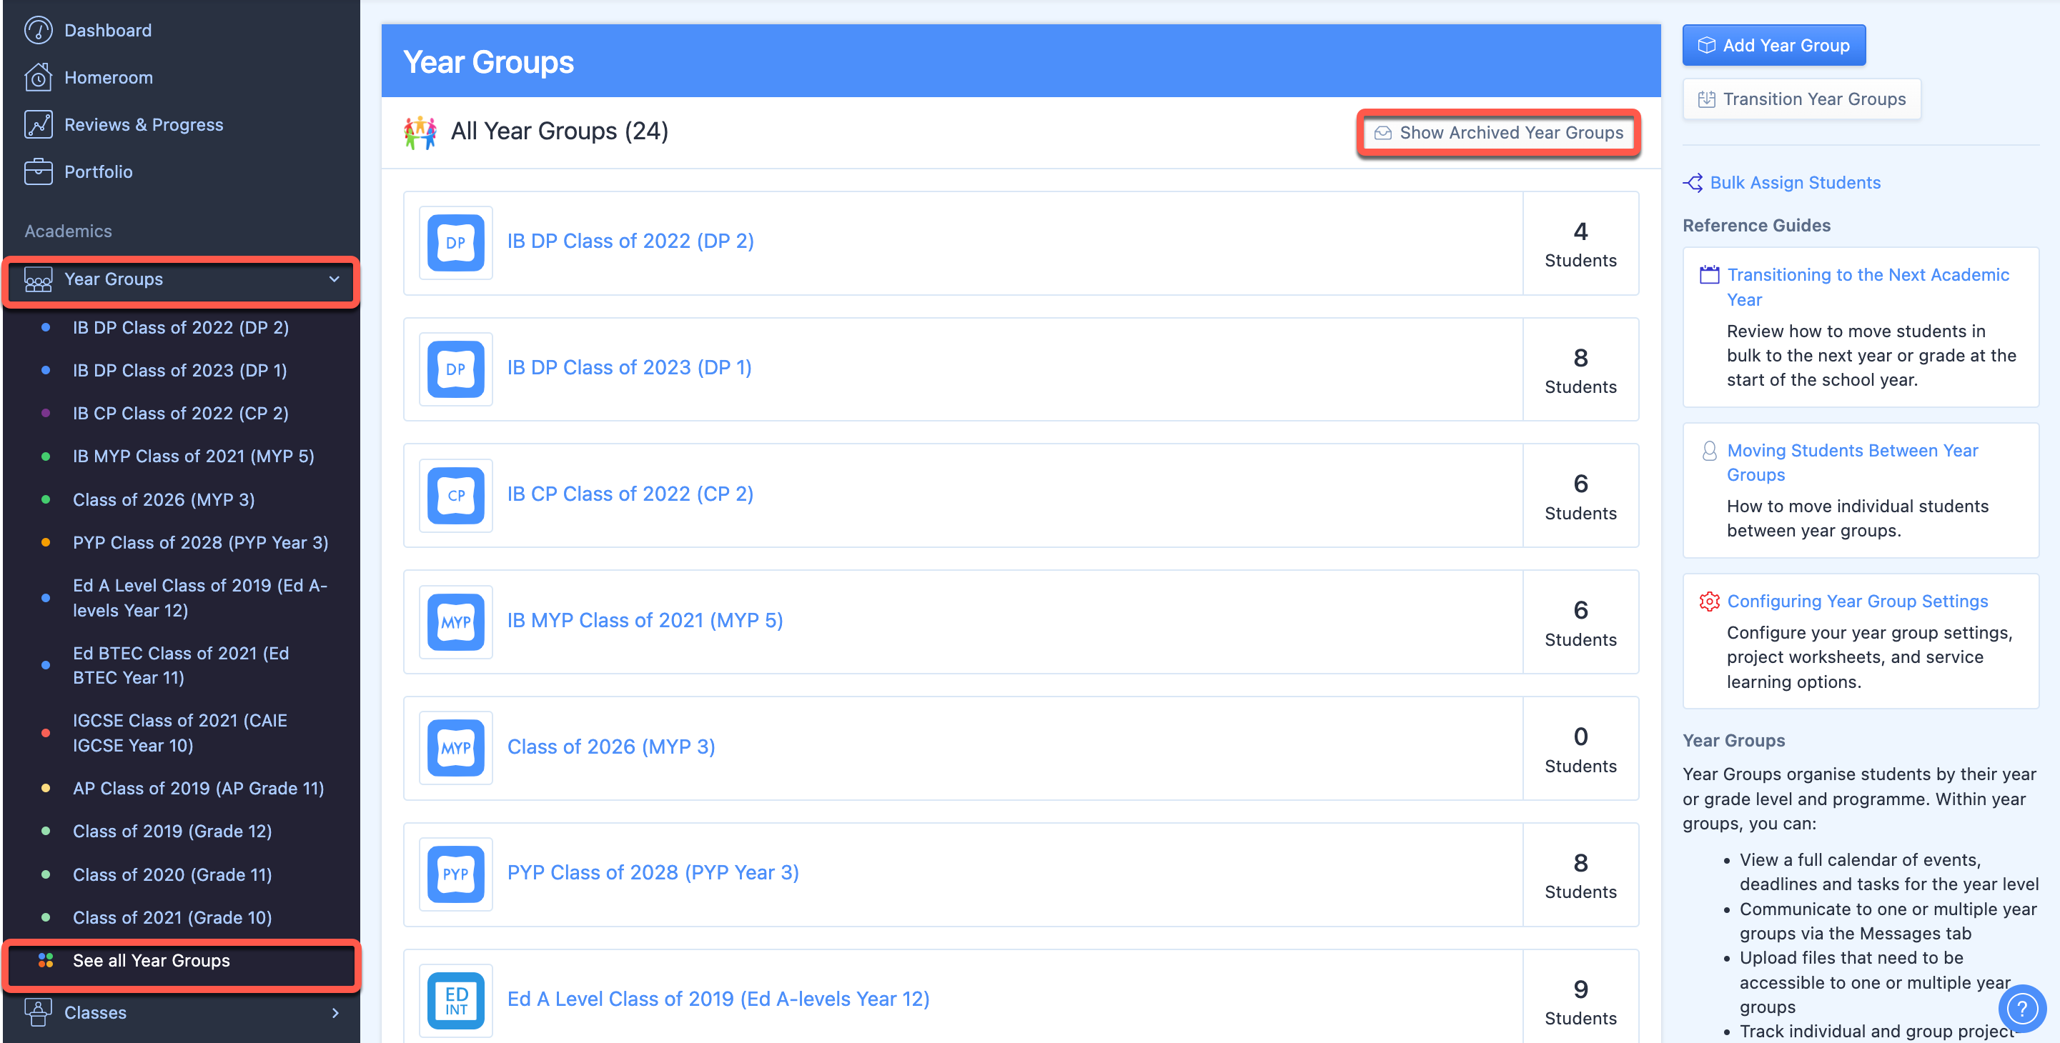Click the calendar icon beside Transitioning guide
Image resolution: width=2060 pixels, height=1043 pixels.
1709,275
